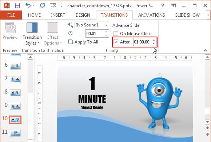Switch to the ANIMATIONS tab
Image resolution: width=211 pixels, height=142 pixels.
click(x=152, y=15)
